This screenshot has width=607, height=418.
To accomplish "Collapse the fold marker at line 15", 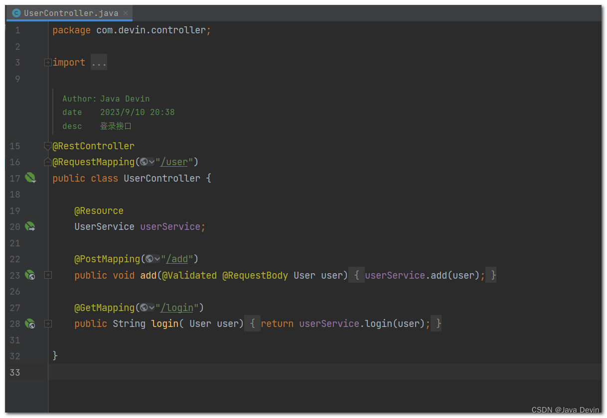I will click(x=48, y=146).
